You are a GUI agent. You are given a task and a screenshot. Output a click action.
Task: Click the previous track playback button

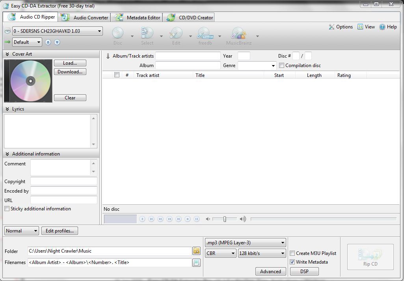(x=151, y=219)
